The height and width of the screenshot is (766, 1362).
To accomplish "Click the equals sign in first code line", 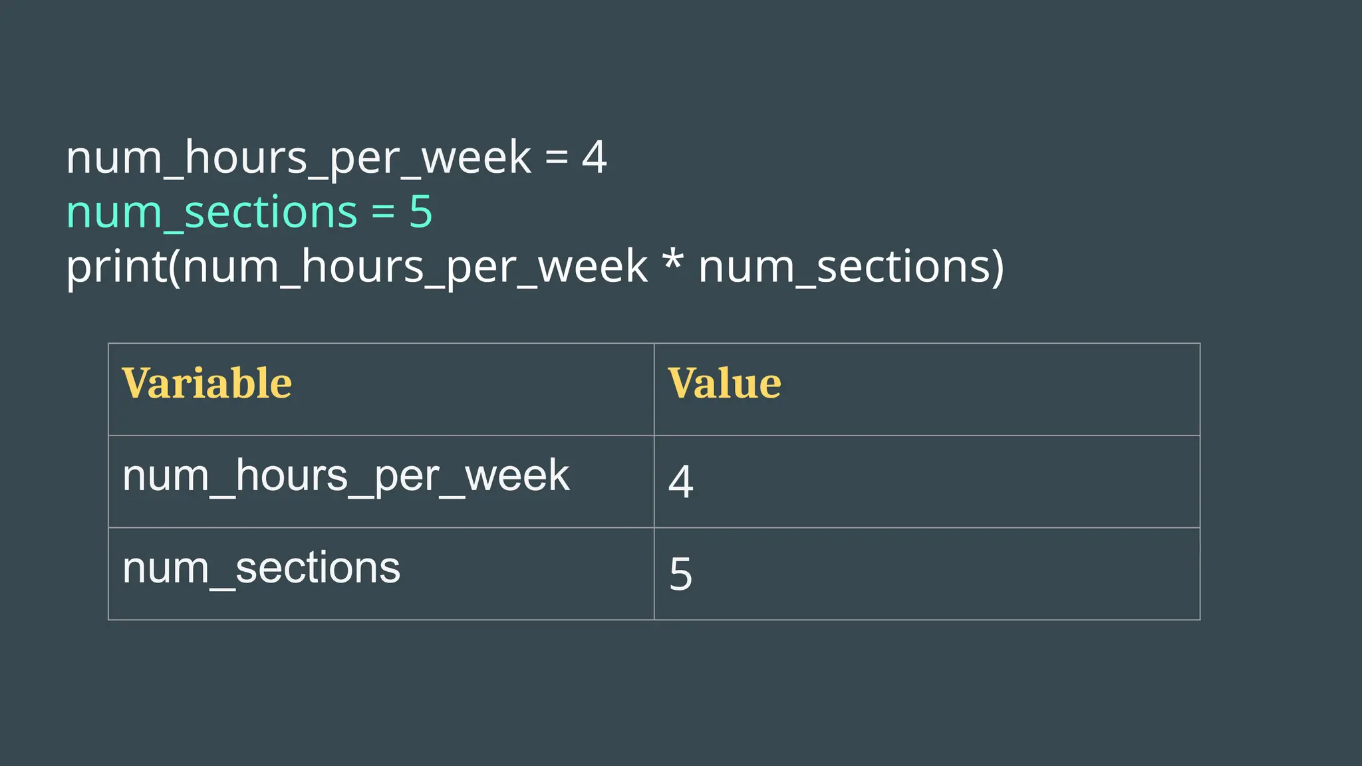I will coord(557,158).
